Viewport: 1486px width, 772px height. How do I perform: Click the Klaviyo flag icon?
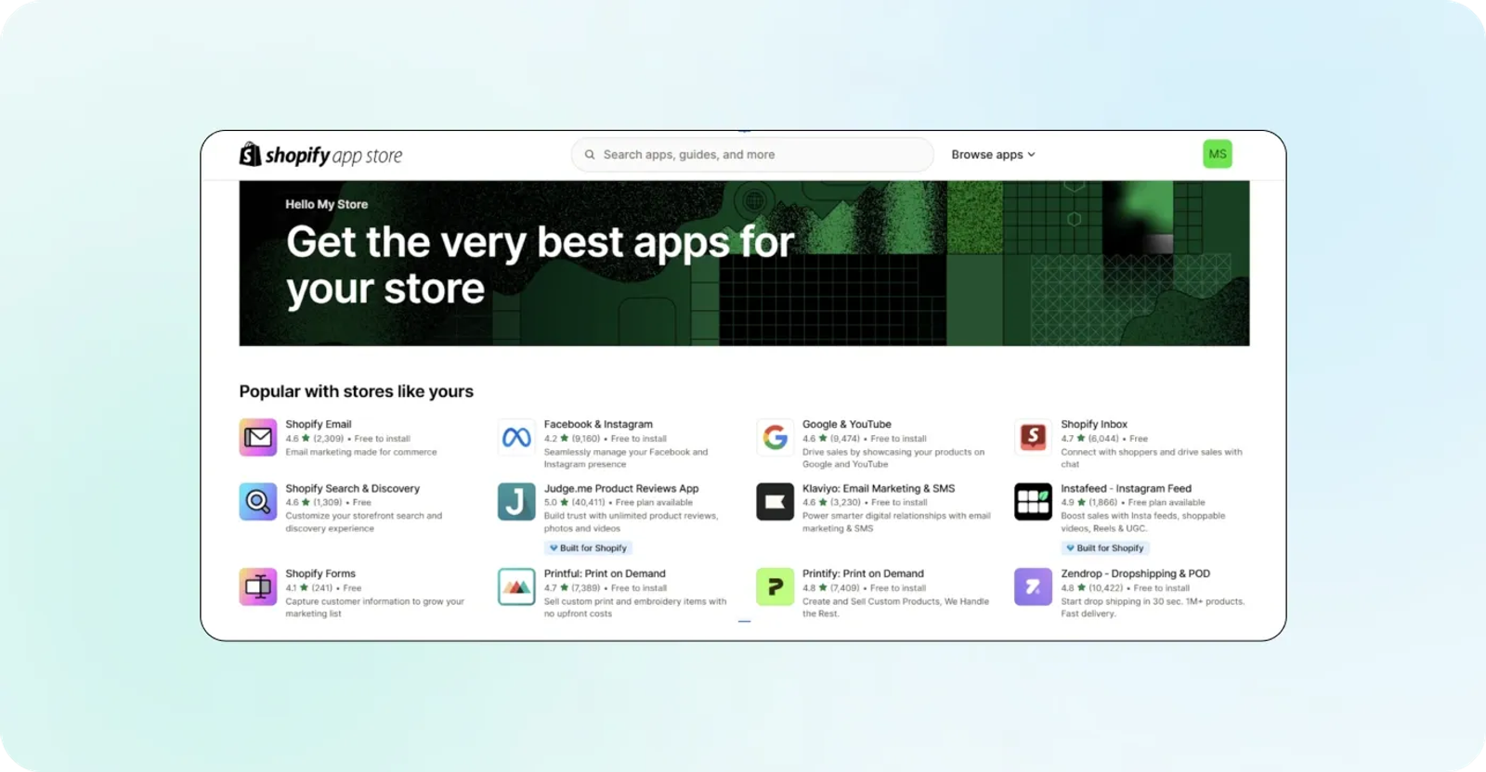click(775, 502)
